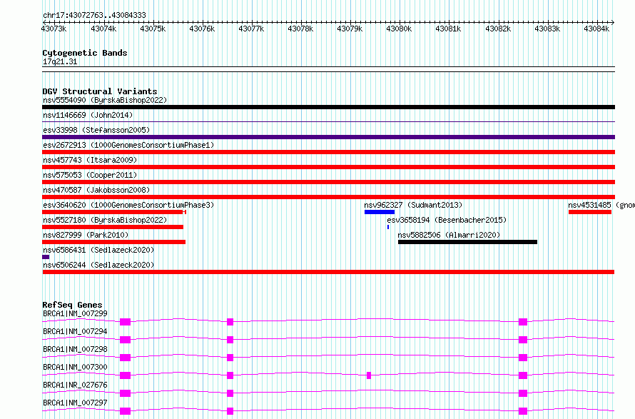This screenshot has width=635, height=419.
Task: Select the thin purple nsv1146669 bar
Action: pyautogui.click(x=328, y=121)
